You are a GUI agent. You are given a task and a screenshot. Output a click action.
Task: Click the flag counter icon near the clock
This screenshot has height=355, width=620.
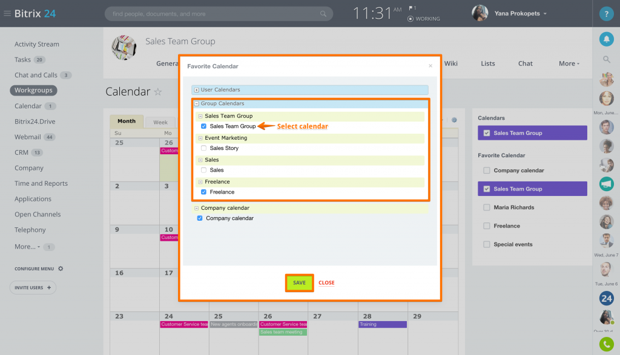[412, 8]
